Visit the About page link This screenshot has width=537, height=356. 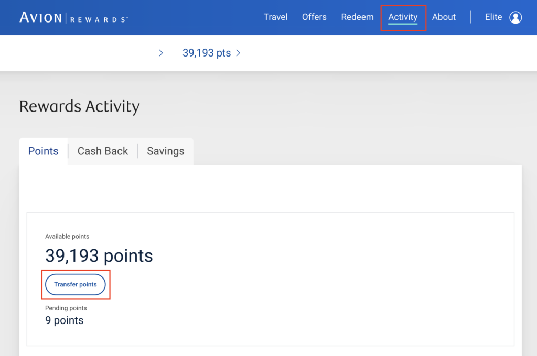pos(444,17)
